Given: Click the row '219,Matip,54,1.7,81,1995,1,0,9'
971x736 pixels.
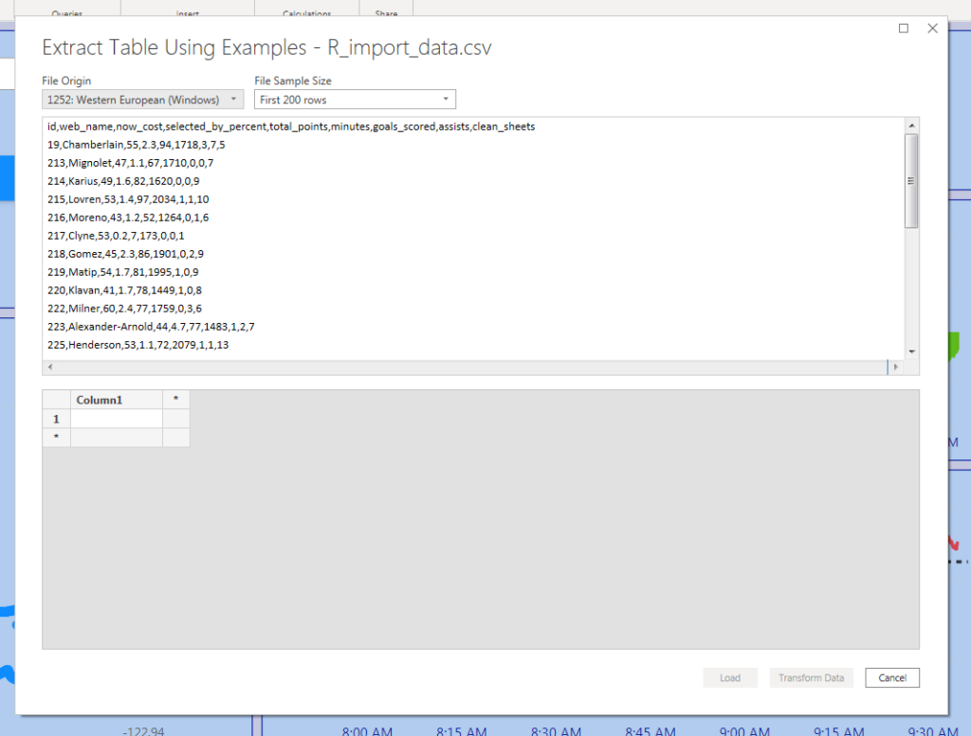Looking at the screenshot, I should 123,272.
